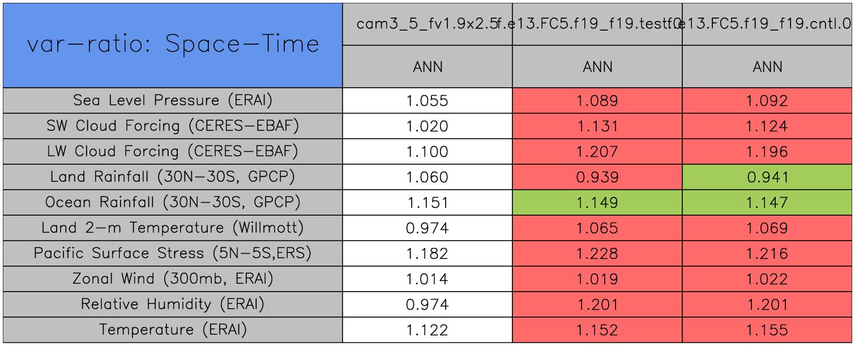Click the Land 2-m Temperature (Willmott) label
This screenshot has height=346, width=855.
(173, 228)
